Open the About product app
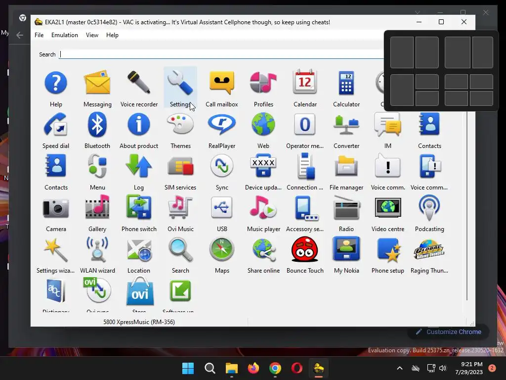Screen dimensions: 506x380 139,125
